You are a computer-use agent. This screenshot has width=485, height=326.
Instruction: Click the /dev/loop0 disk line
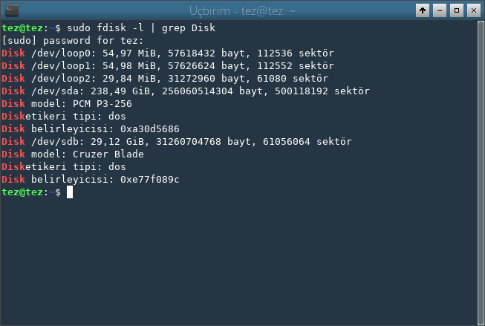[168, 53]
